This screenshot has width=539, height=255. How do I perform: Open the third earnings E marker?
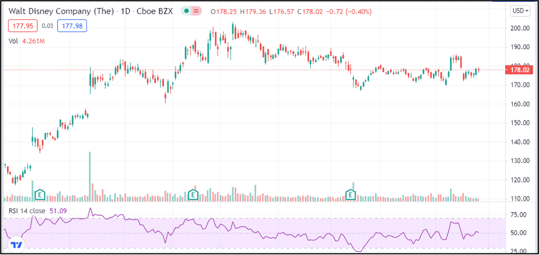(350, 194)
